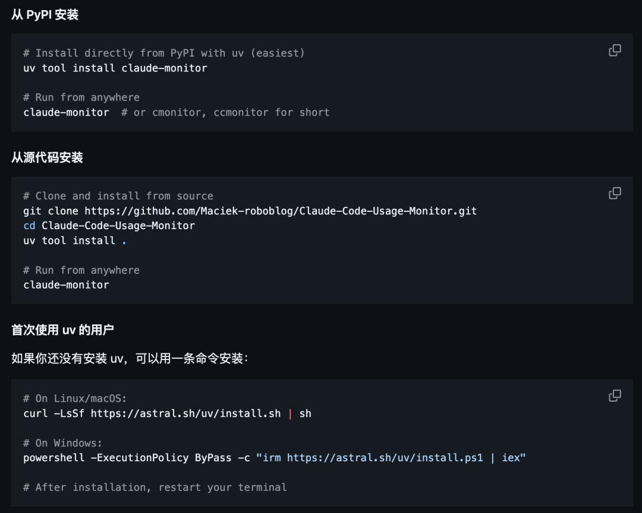Image resolution: width=642 pixels, height=513 pixels.
Task: Click the git clone GitHub repository URL
Action: click(281, 211)
